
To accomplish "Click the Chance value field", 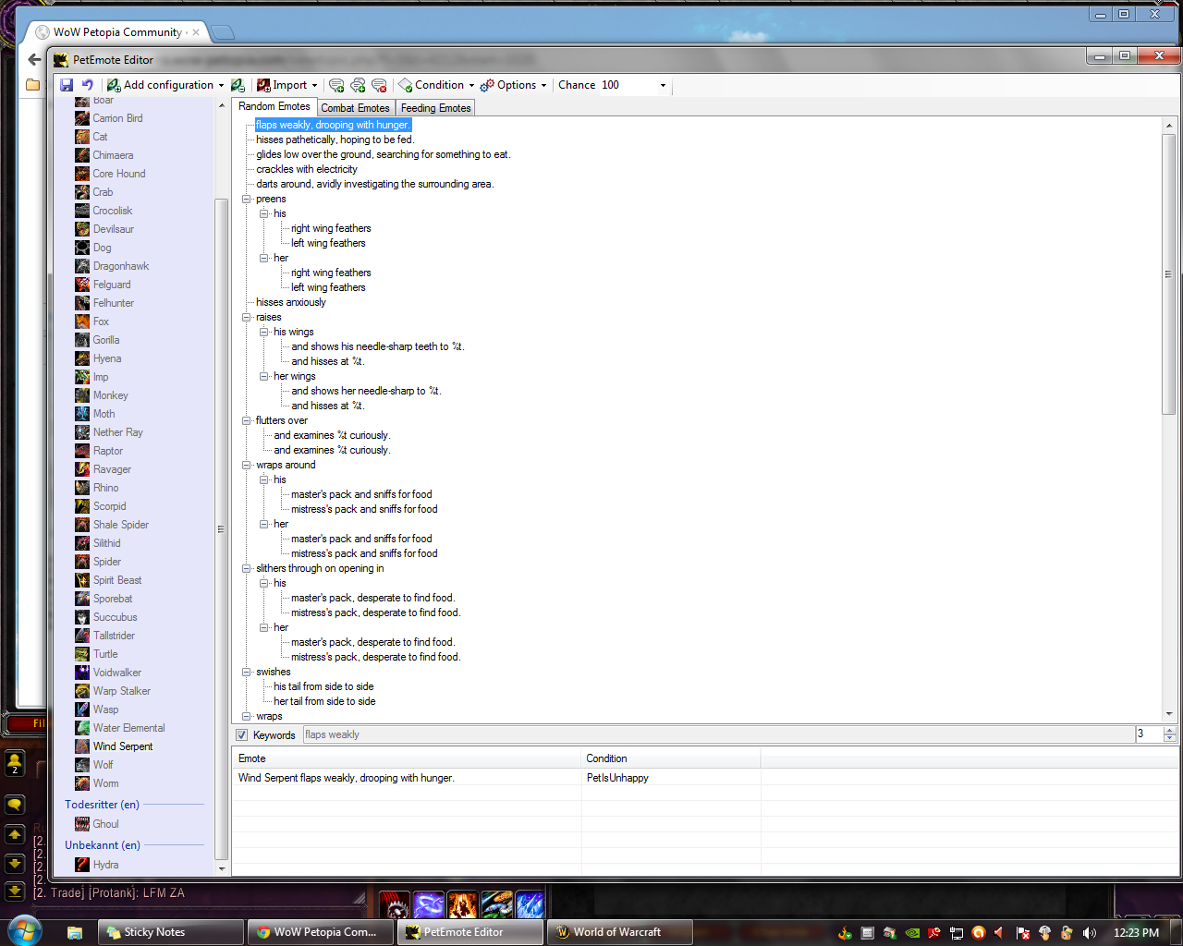I will click(628, 85).
